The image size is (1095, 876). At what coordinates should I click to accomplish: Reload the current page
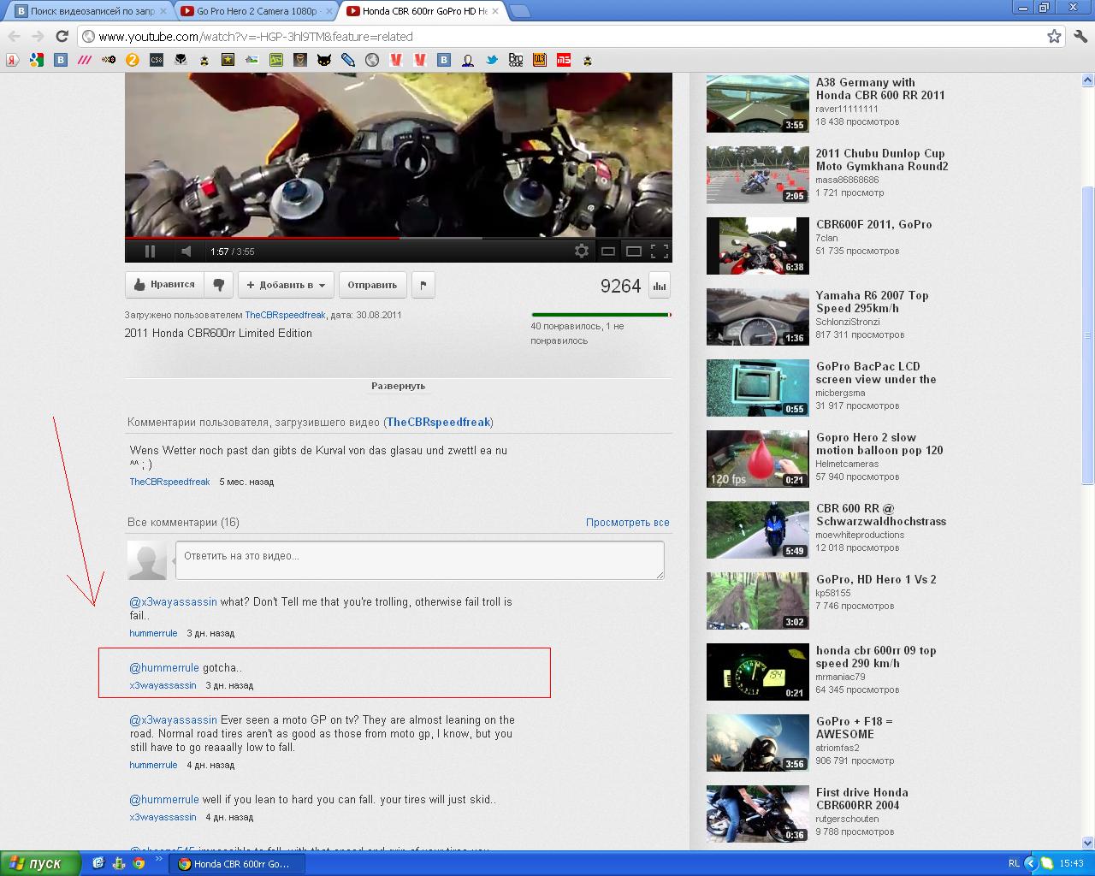pos(62,36)
